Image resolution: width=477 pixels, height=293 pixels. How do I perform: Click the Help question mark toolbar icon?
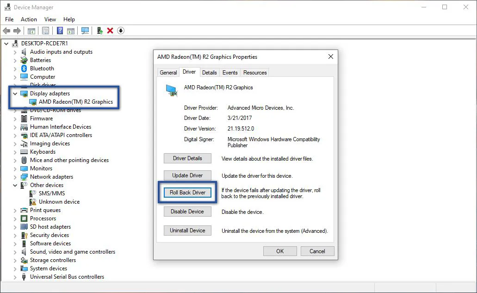[60, 31]
